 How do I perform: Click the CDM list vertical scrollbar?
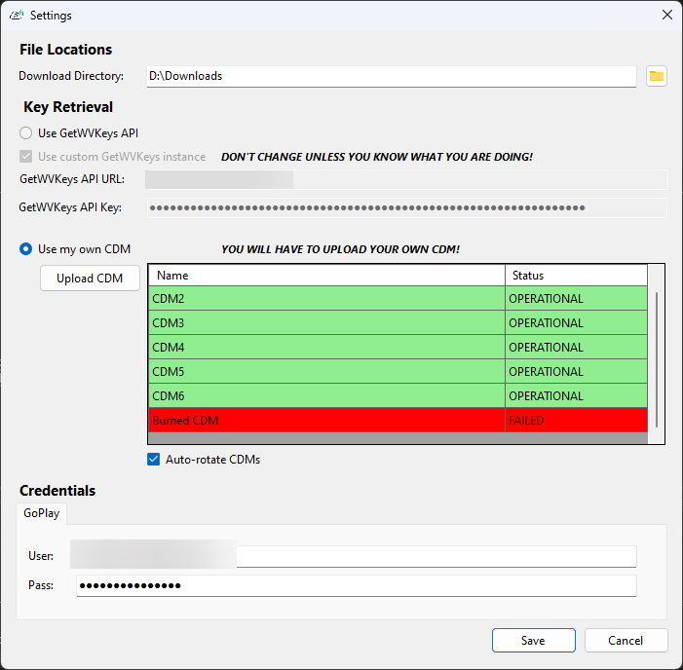657,359
